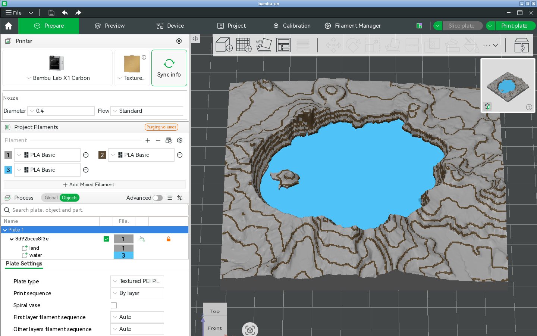Uncheck the 8d92bcea8f3e printable checkbox

coord(106,239)
